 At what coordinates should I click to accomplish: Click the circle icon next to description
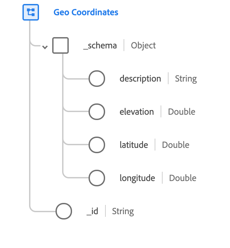[97, 79]
